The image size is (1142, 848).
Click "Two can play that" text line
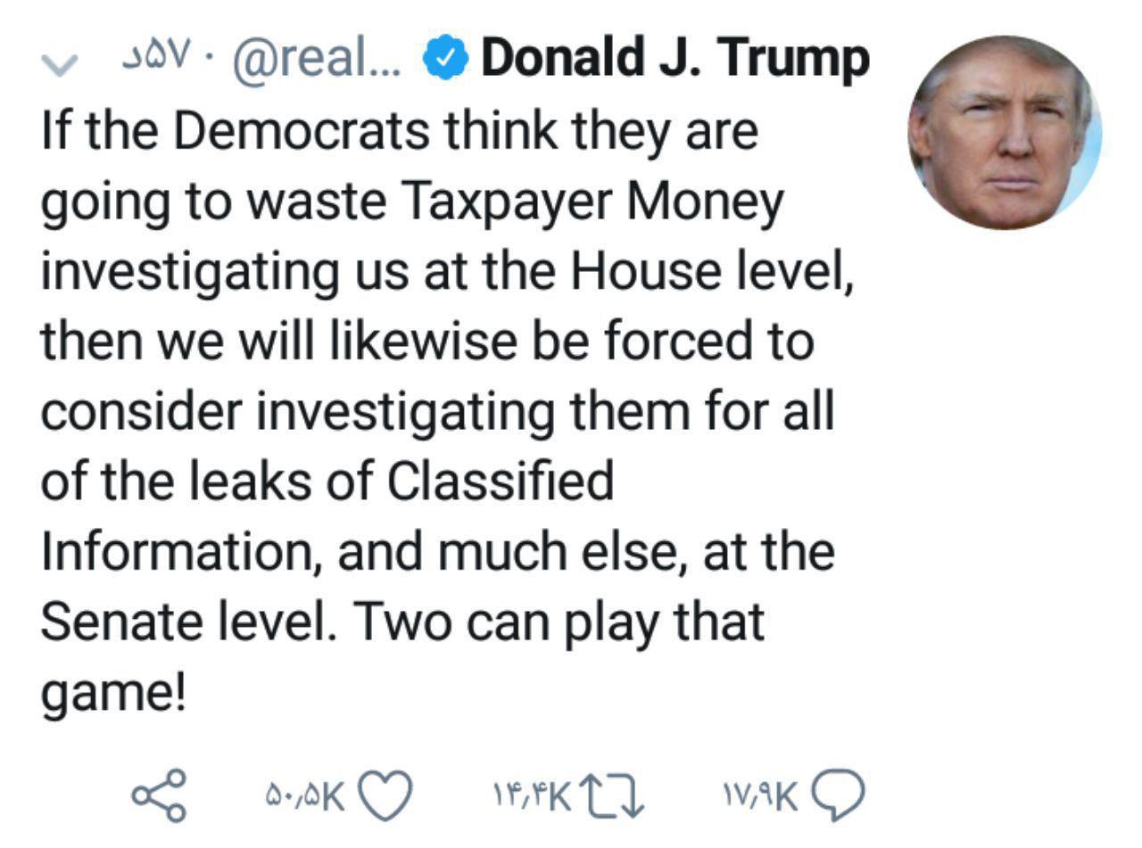[559, 622]
